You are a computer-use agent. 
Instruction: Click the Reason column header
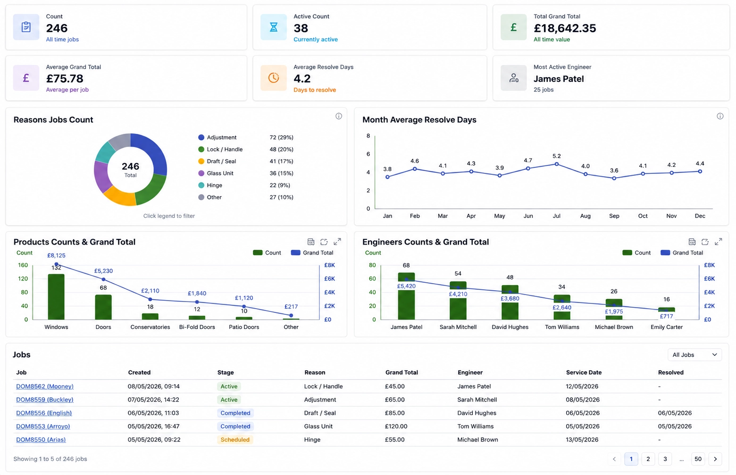(x=315, y=373)
